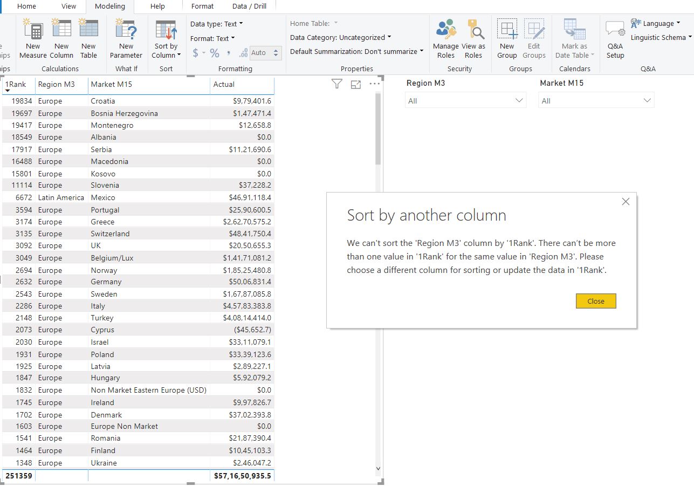Open More options ellipsis on visual
Image resolution: width=694 pixels, height=486 pixels.
pyautogui.click(x=375, y=84)
